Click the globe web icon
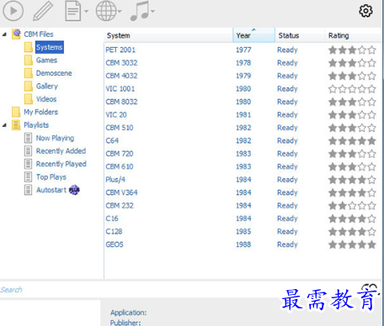The height and width of the screenshot is (326, 384). [x=106, y=11]
